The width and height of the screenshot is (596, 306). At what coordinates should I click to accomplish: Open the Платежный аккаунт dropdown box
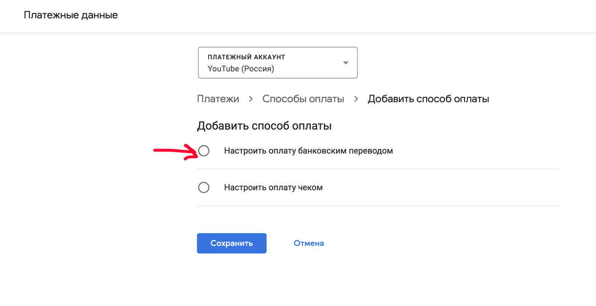click(x=278, y=63)
